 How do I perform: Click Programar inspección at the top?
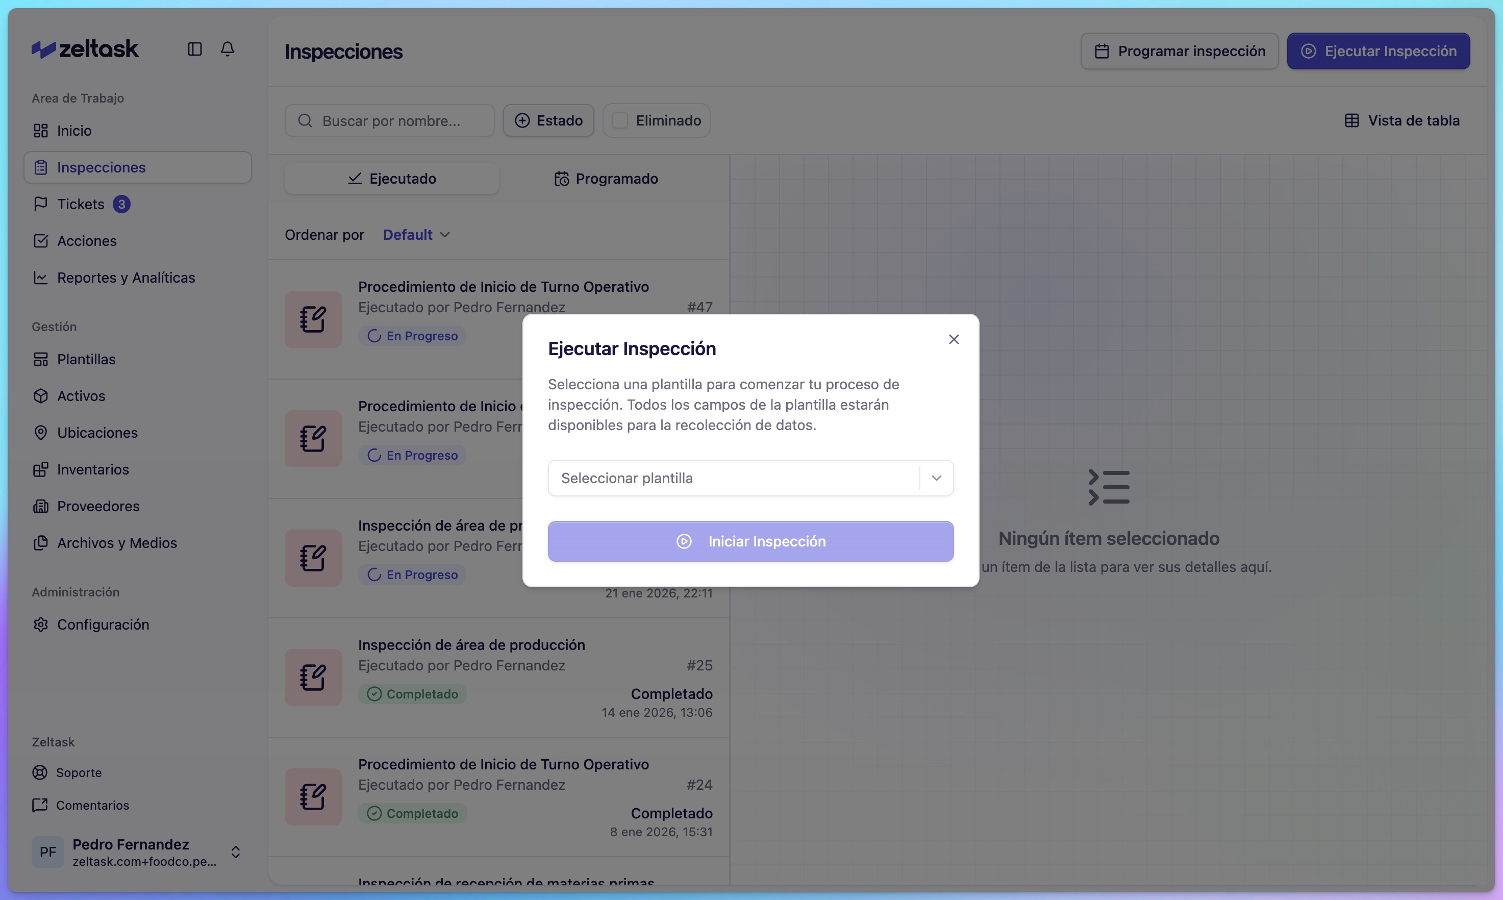point(1179,51)
